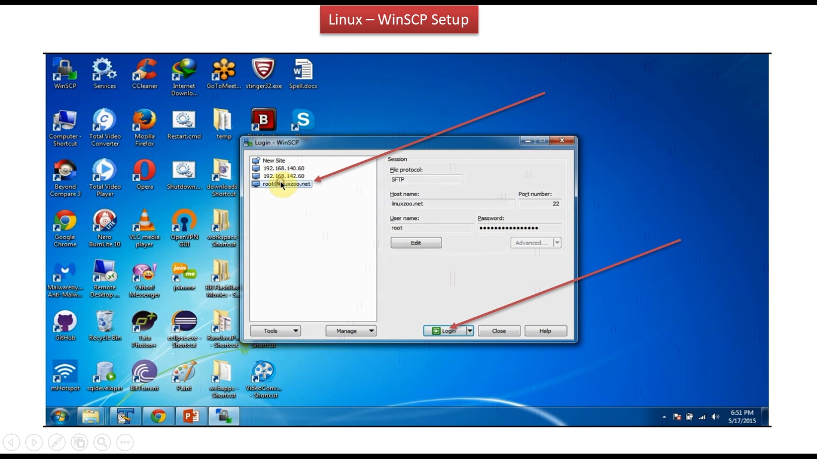The image size is (817, 459).
Task: Launch the Total Video Player desktop icon
Action: point(105,178)
